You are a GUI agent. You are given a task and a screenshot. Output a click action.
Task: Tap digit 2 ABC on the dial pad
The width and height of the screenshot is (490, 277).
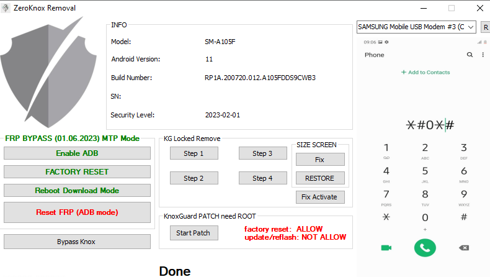click(425, 150)
